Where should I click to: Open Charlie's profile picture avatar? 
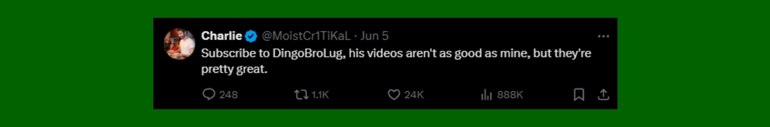(179, 44)
